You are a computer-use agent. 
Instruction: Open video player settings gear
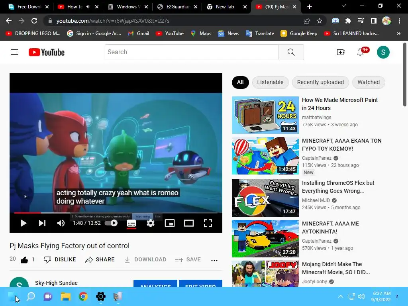click(x=151, y=223)
